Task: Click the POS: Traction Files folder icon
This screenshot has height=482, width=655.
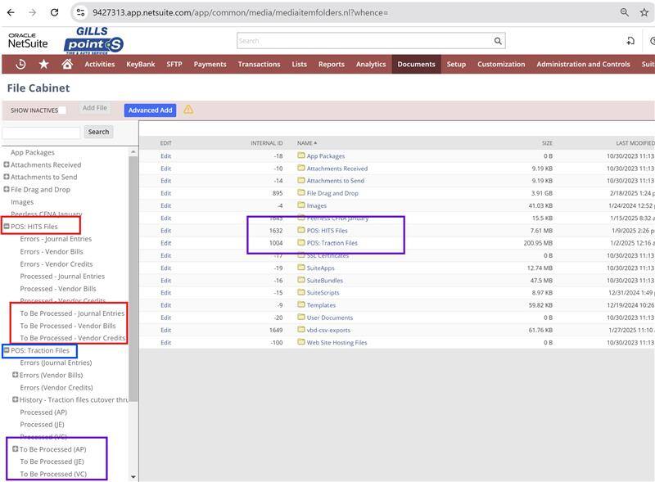Action: tap(301, 242)
